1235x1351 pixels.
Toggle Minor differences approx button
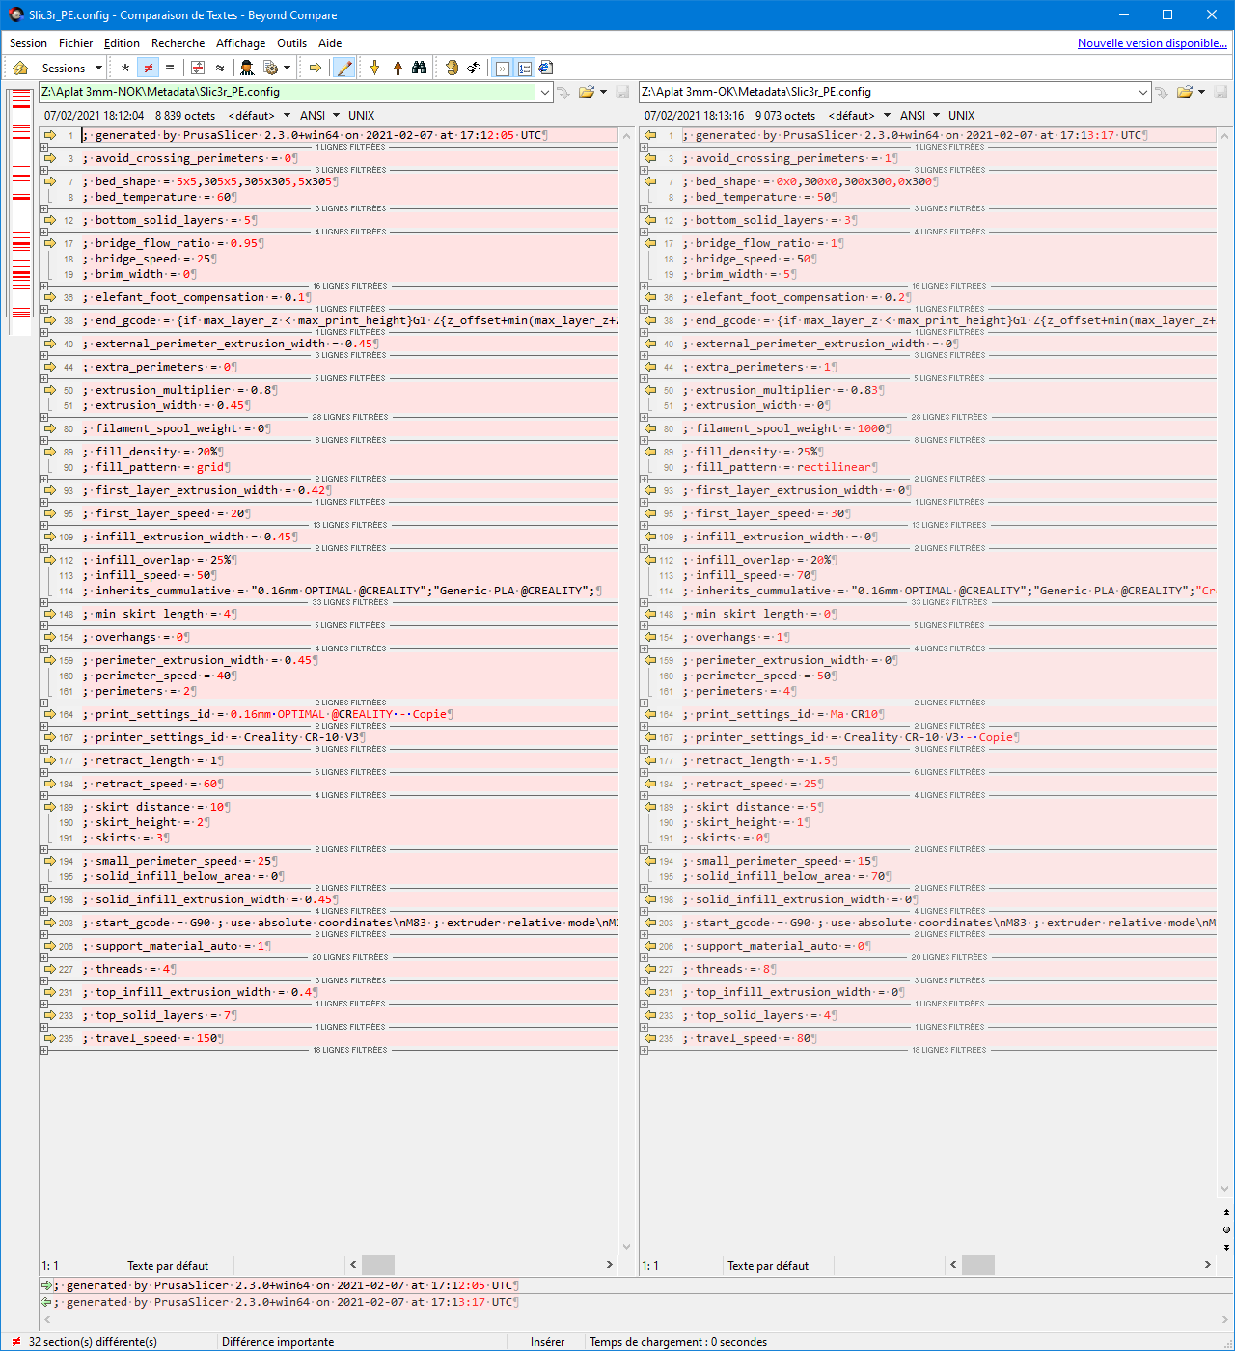(220, 68)
